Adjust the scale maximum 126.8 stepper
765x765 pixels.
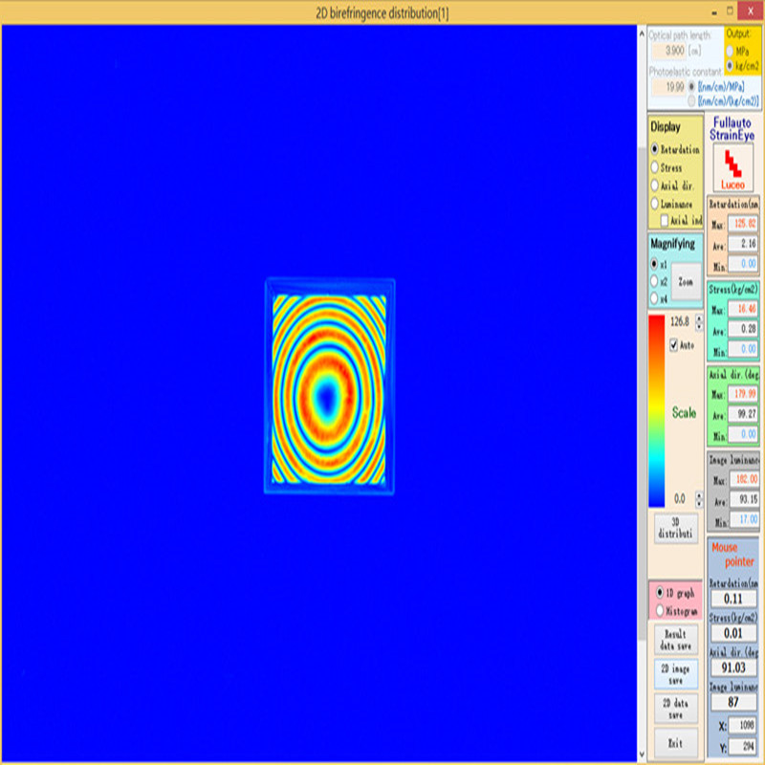tap(698, 322)
